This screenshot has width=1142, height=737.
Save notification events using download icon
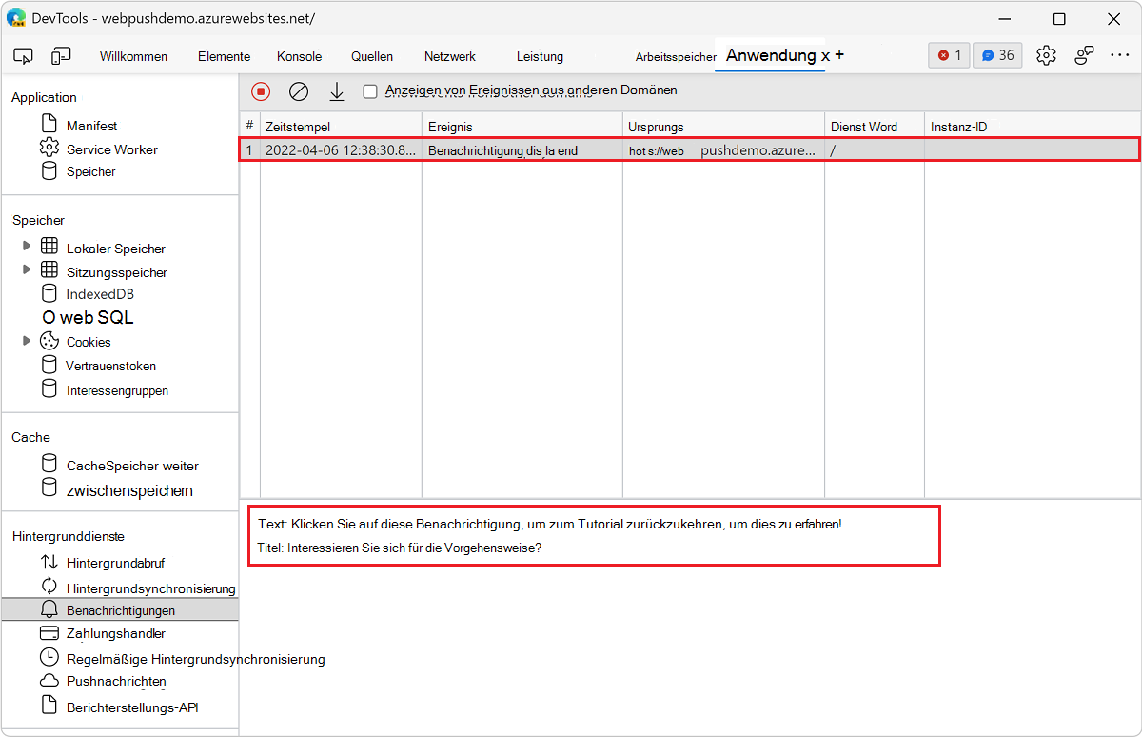click(x=336, y=91)
